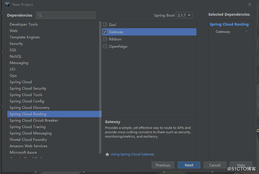Image resolution: width=259 pixels, height=174 pixels.
Task: Focus the dependencies search field
Action: tap(65, 15)
